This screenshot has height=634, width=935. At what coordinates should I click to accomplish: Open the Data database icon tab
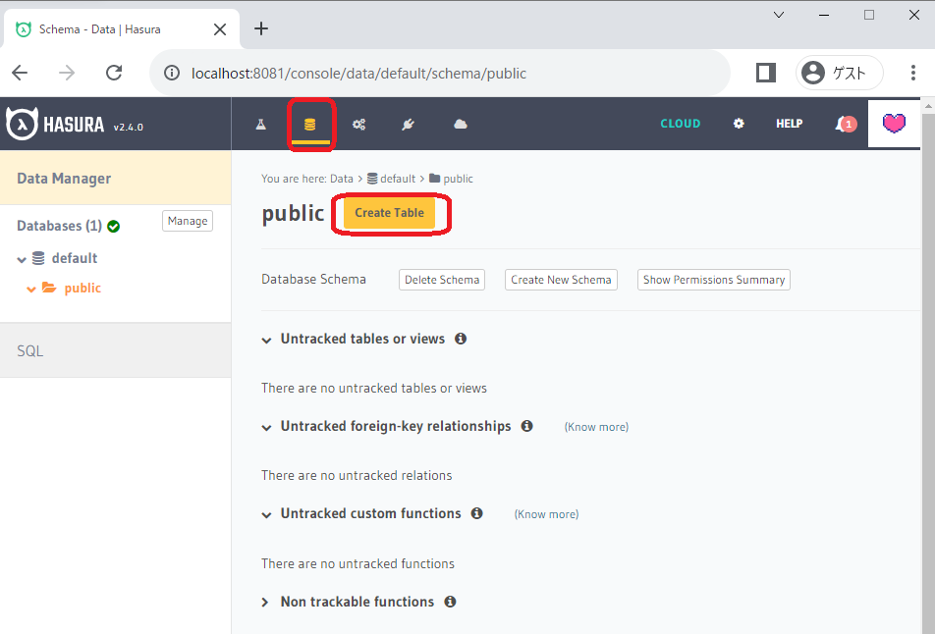click(310, 124)
